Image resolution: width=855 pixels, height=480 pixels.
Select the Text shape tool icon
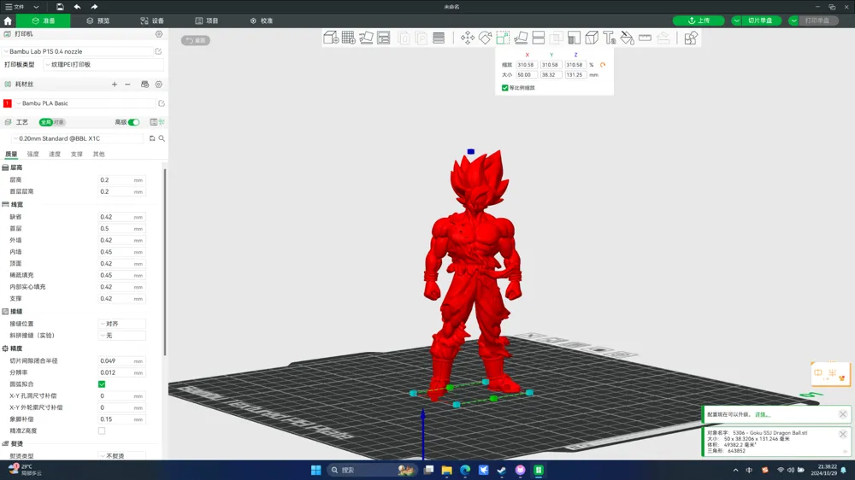[x=610, y=38]
